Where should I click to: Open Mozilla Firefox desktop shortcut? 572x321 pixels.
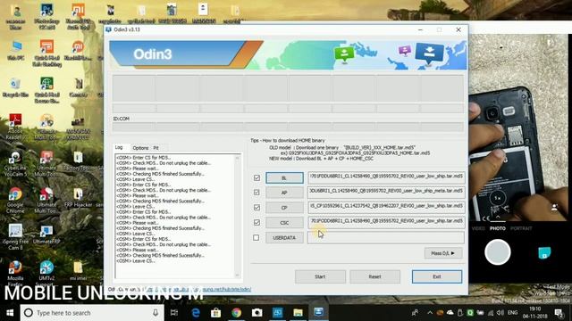point(15,273)
